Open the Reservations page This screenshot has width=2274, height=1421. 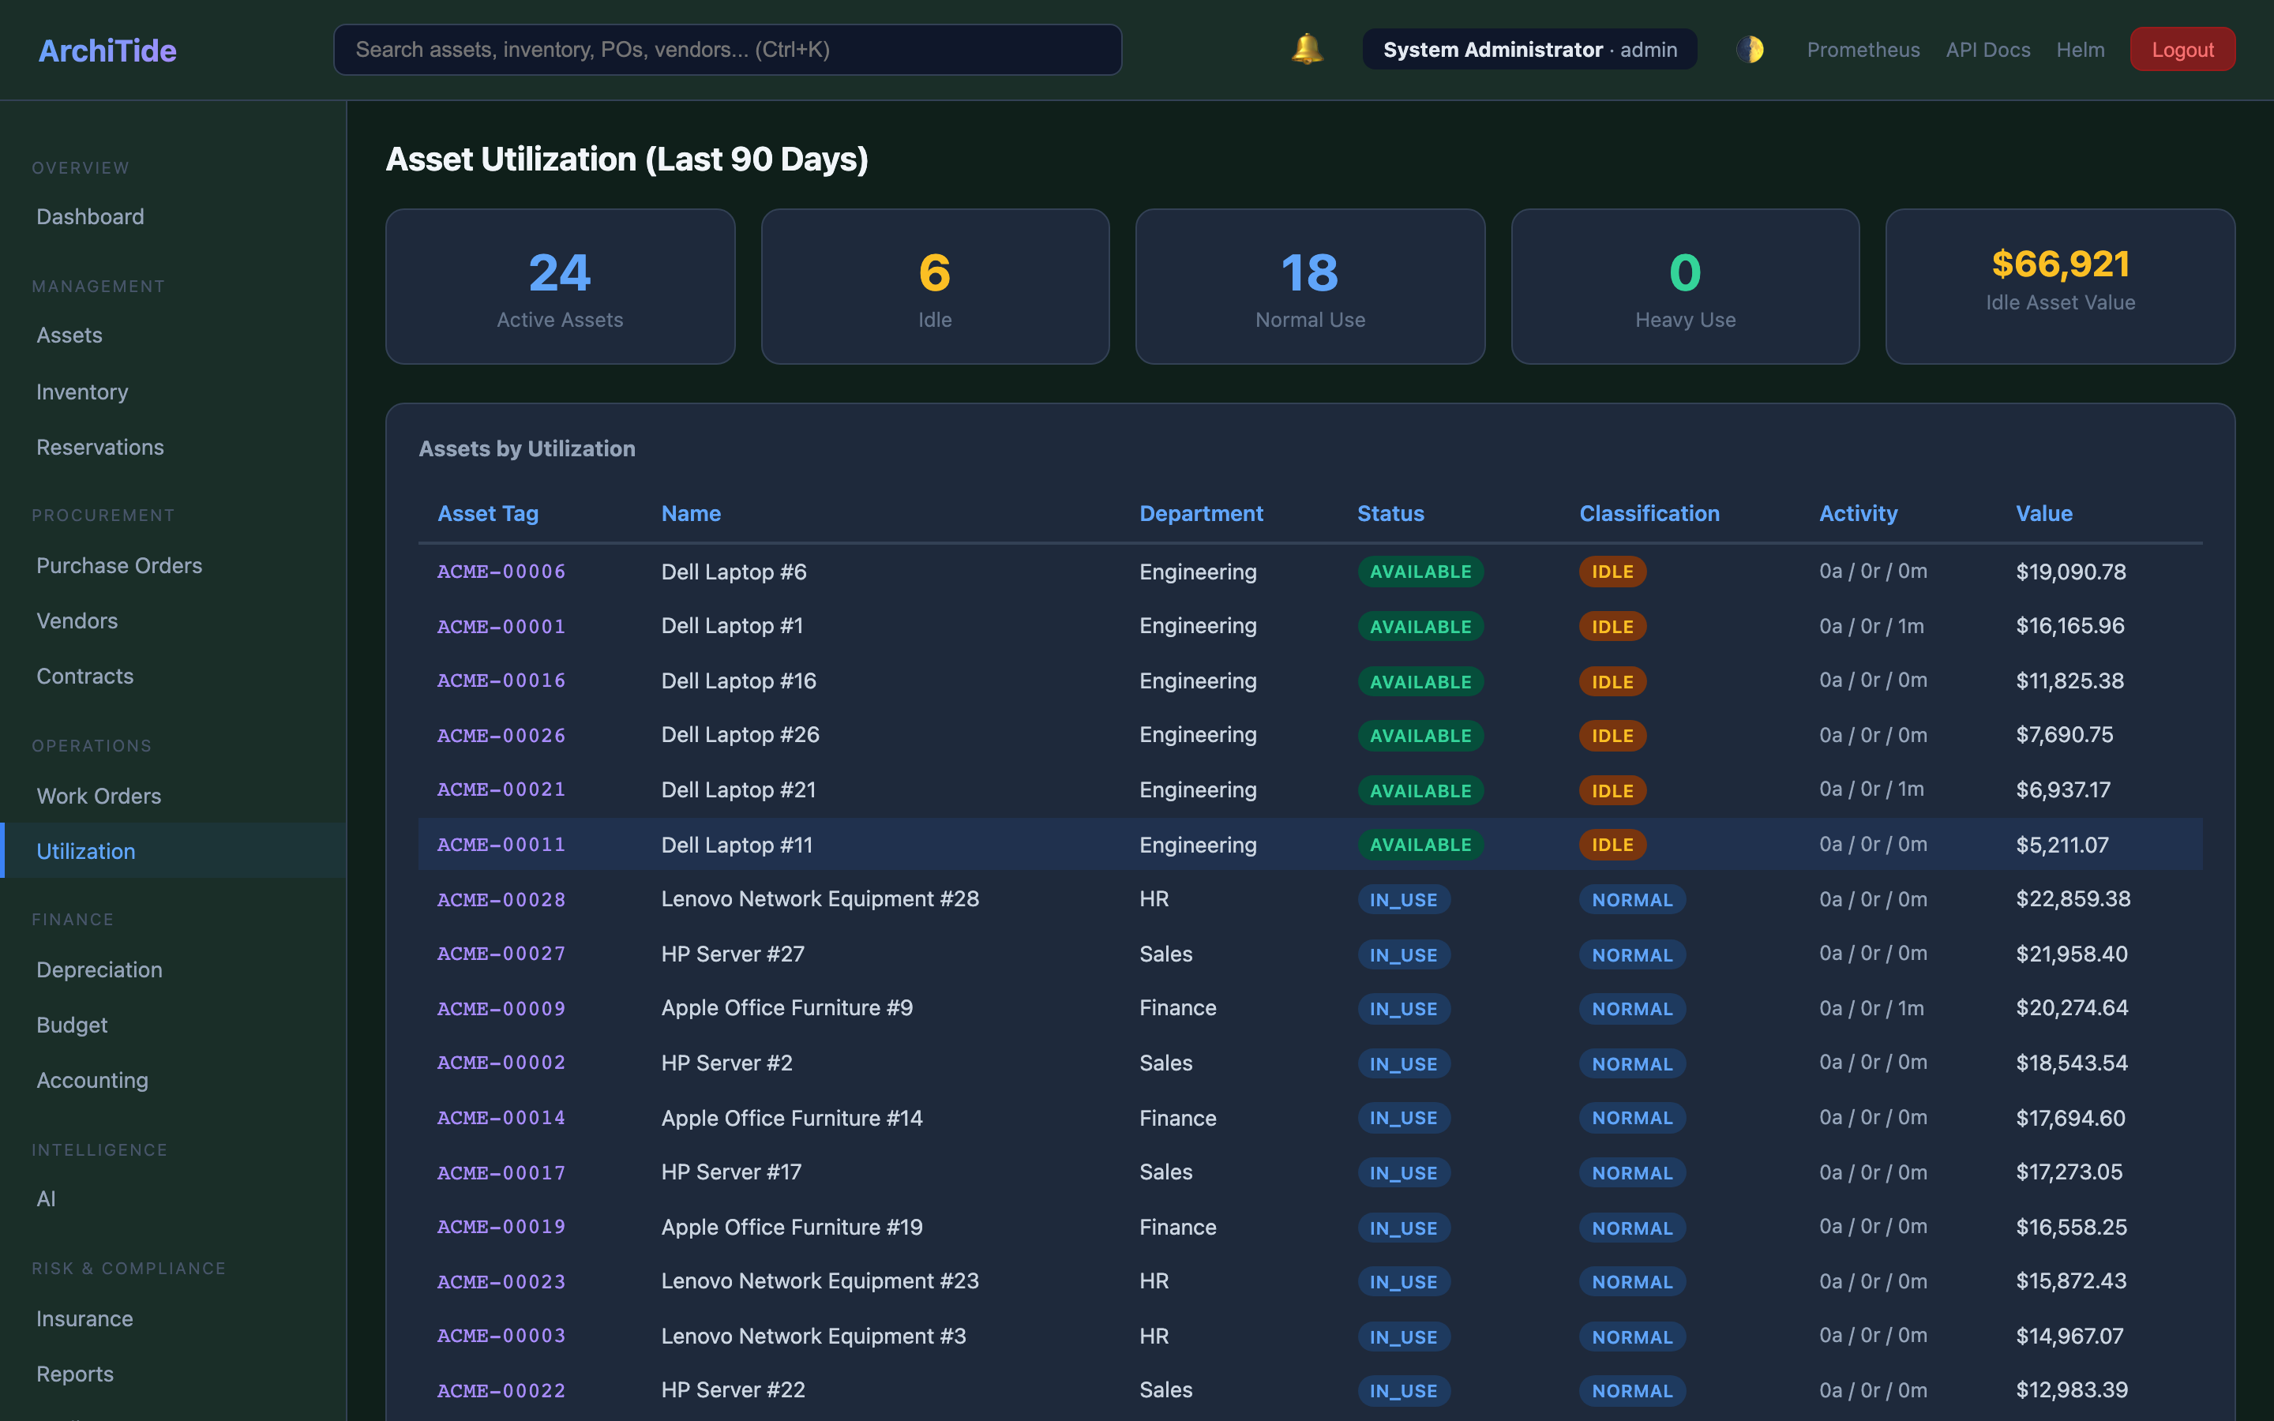99,446
